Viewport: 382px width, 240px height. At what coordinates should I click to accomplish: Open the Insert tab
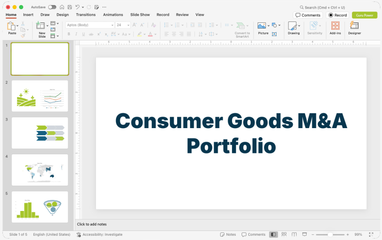pos(28,15)
